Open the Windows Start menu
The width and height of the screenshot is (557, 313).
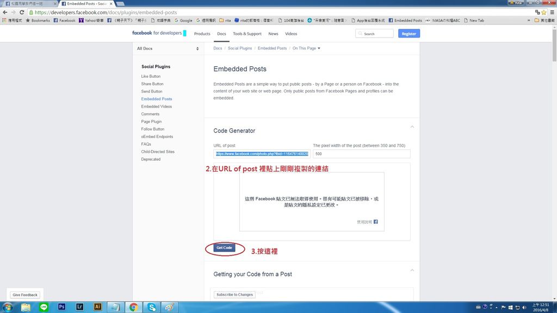coord(8,307)
